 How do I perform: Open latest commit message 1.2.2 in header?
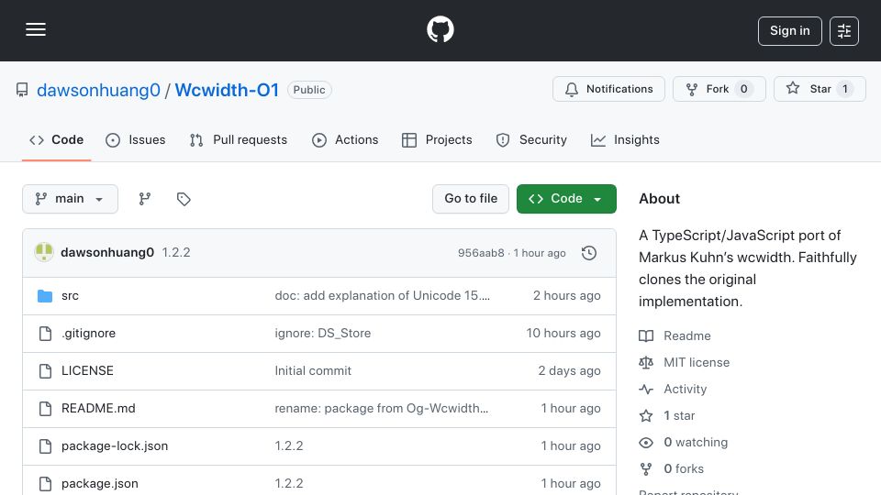[x=176, y=253]
